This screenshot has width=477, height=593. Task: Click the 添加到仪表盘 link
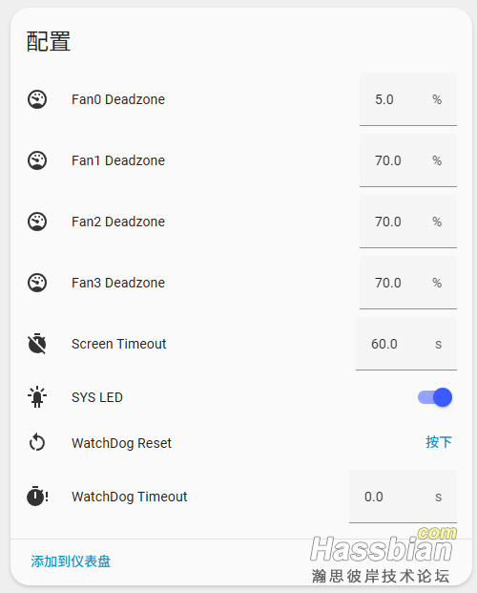[71, 561]
